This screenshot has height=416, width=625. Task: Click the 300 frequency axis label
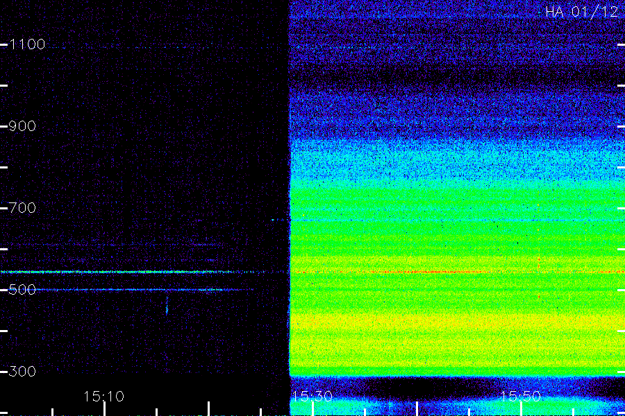pyautogui.click(x=22, y=372)
